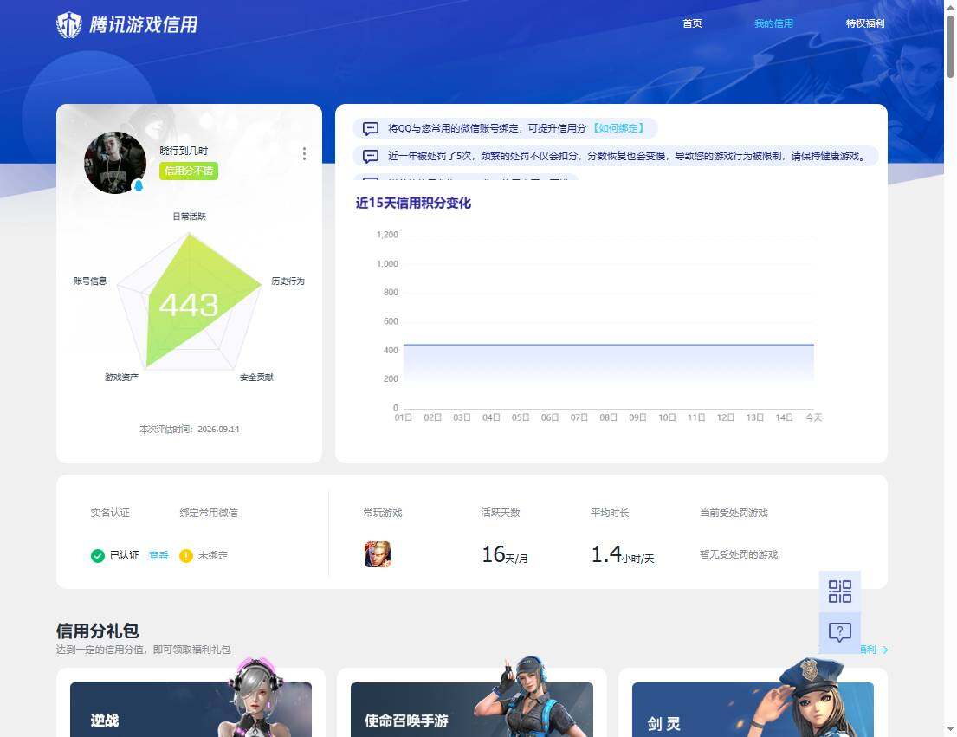Image resolution: width=957 pixels, height=737 pixels.
Task: Click the 信用分不错 green badge
Action: tap(189, 171)
